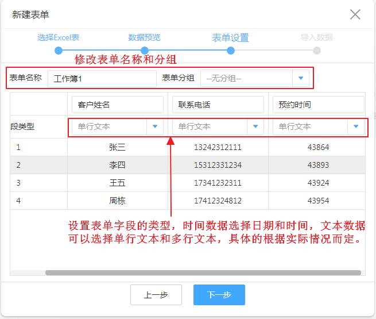Viewport: 376px width, 319px height.
Task: Edit the 预约时间 column header field
Action: (x=318, y=105)
